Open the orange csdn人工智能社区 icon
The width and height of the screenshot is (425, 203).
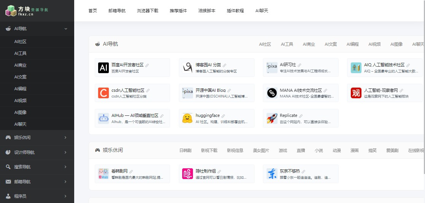(x=103, y=93)
